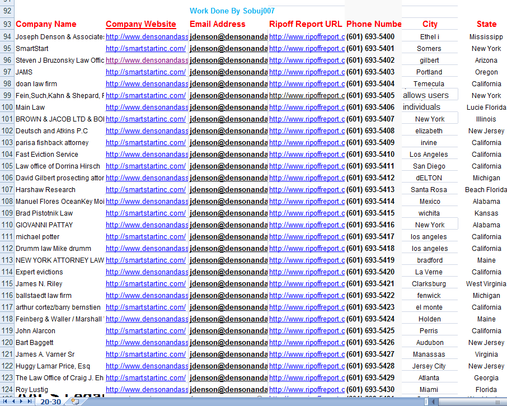This screenshot has width=507, height=406.
Task: Select the New York cell under City
Action: coord(429,119)
